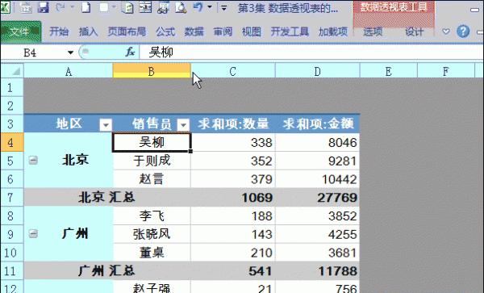This screenshot has height=293, width=484.
Task: Select the cell 张晓风
Action: [152, 234]
